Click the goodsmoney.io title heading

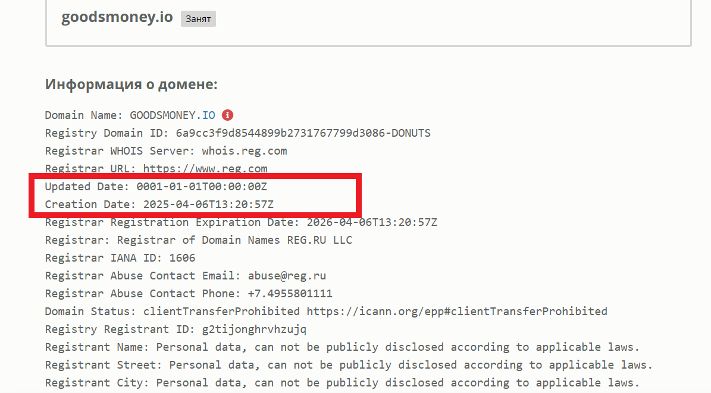click(x=117, y=17)
